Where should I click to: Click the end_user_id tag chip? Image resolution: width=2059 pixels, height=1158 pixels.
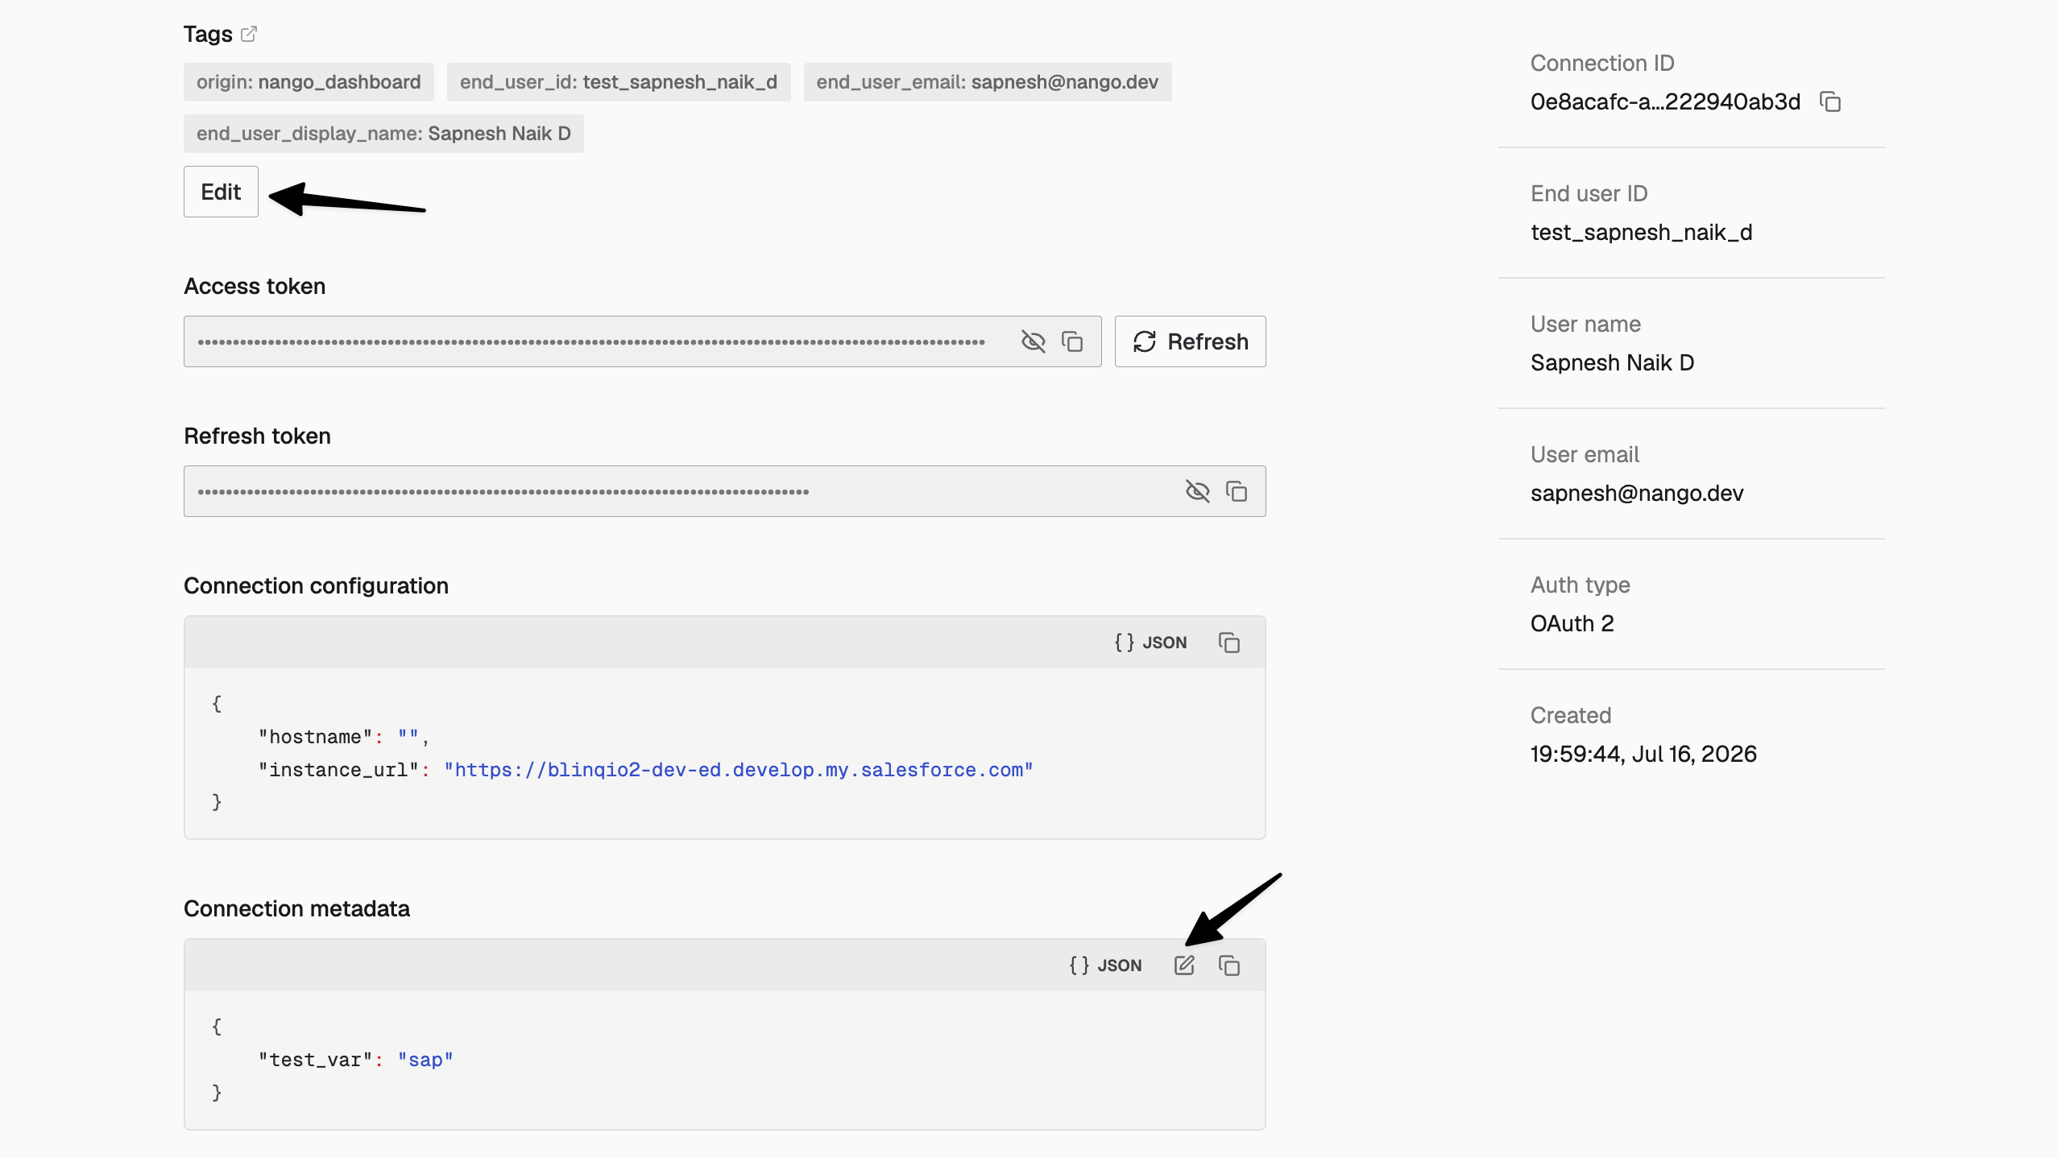click(x=619, y=82)
